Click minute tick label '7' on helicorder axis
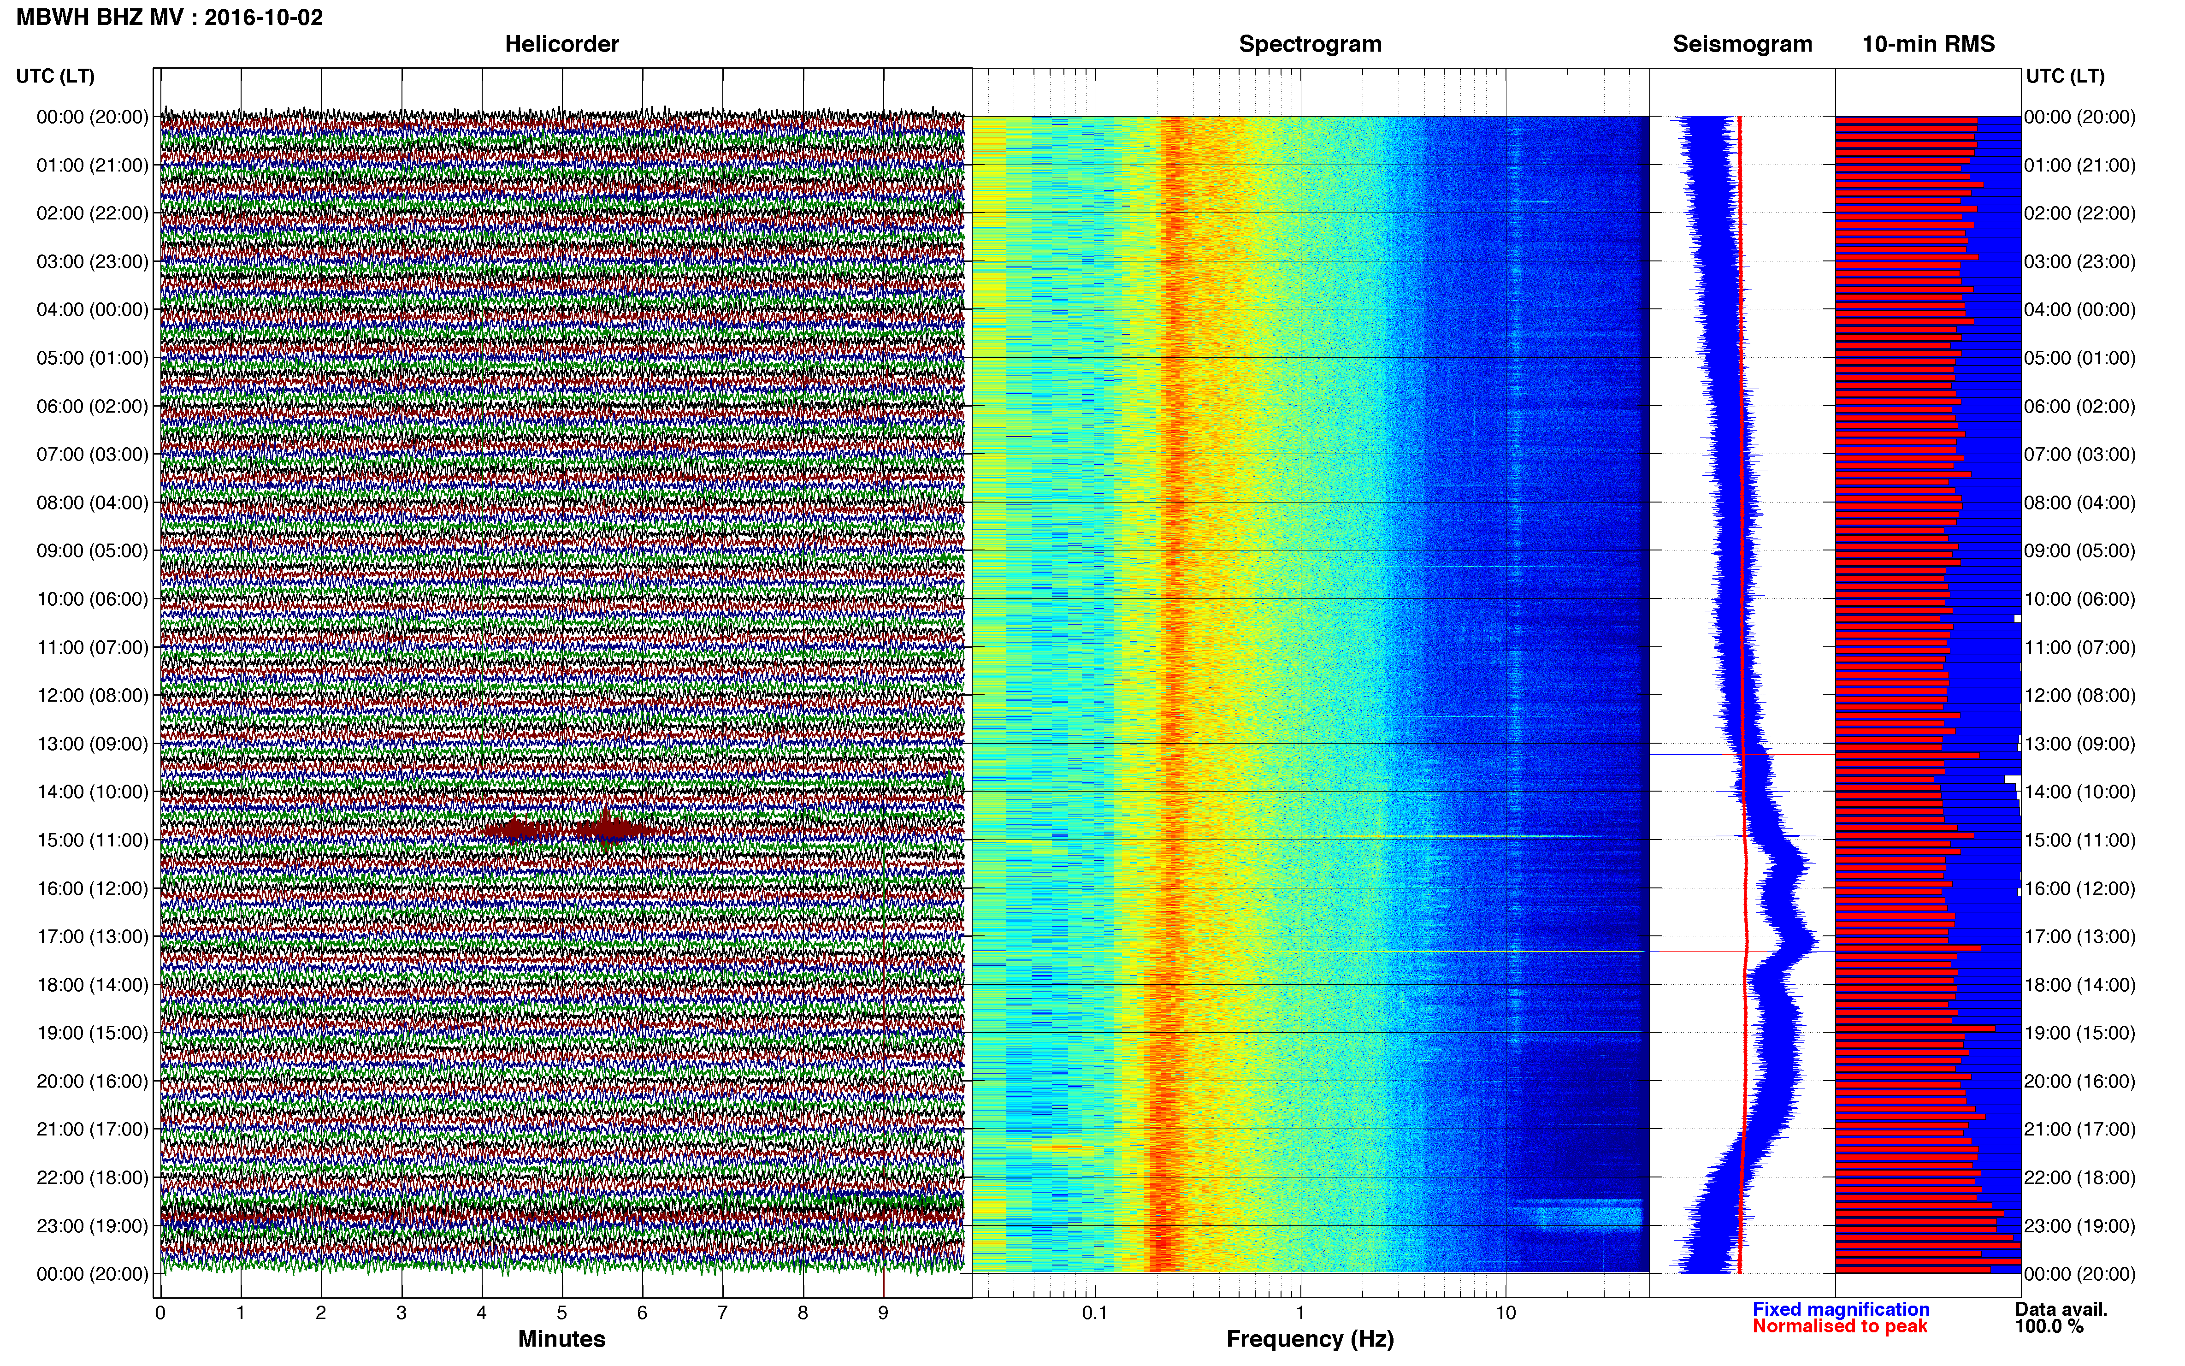 [723, 1313]
